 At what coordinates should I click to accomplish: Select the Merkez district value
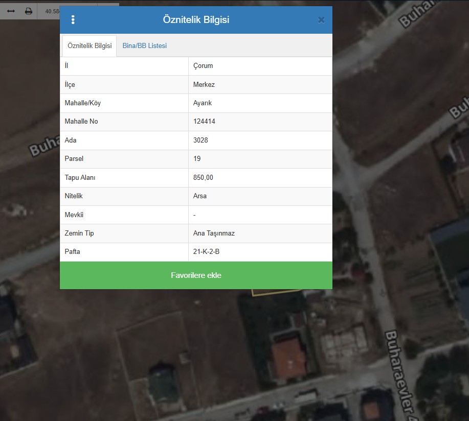pyautogui.click(x=204, y=85)
